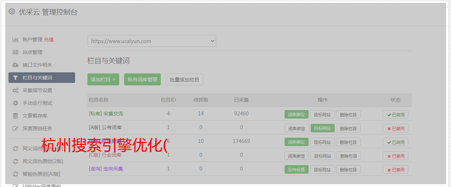Click 目标网站 in the 行业词库 row

coord(323,156)
